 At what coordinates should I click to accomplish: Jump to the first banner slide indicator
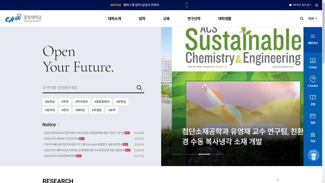click(x=177, y=154)
